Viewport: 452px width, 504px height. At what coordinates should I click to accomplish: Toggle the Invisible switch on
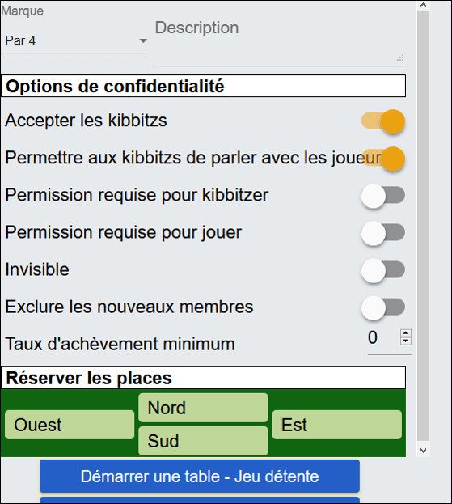pyautogui.click(x=383, y=270)
